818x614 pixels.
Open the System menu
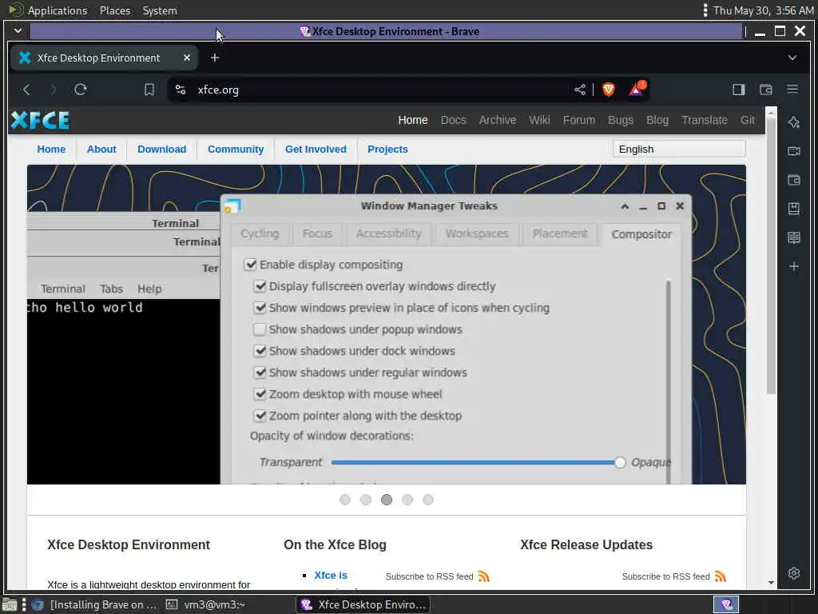click(x=160, y=10)
